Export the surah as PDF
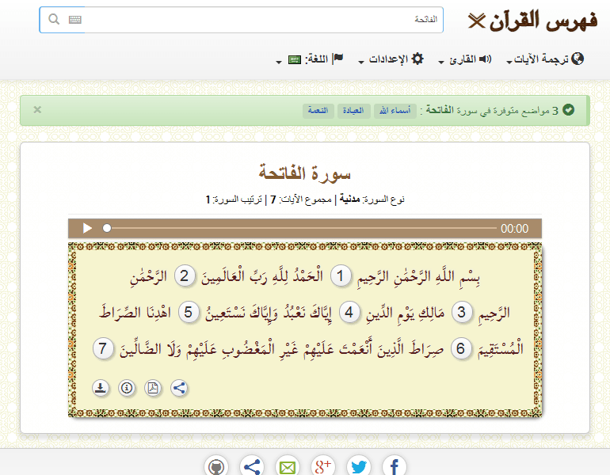Image resolution: width=610 pixels, height=475 pixels. [x=153, y=388]
